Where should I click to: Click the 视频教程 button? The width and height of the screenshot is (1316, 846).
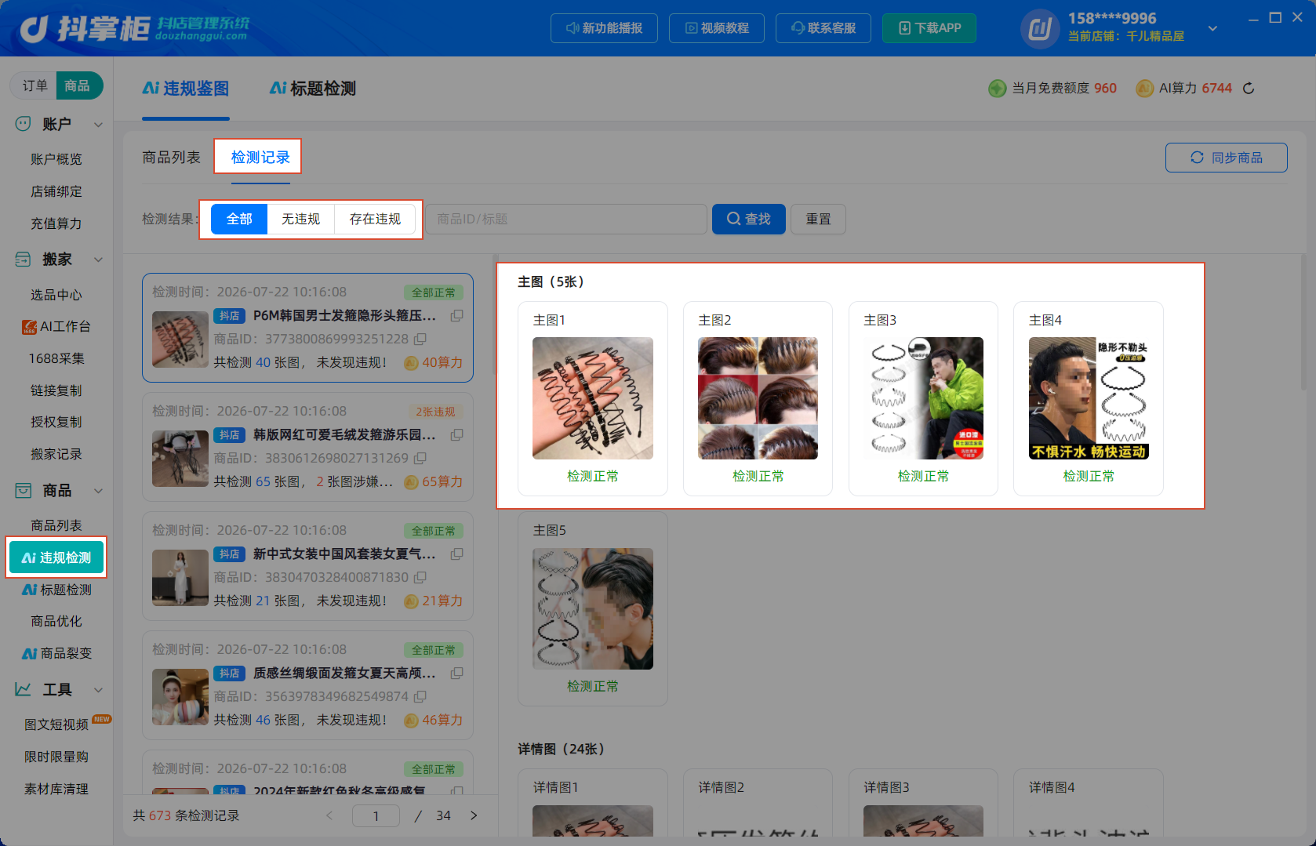[717, 28]
